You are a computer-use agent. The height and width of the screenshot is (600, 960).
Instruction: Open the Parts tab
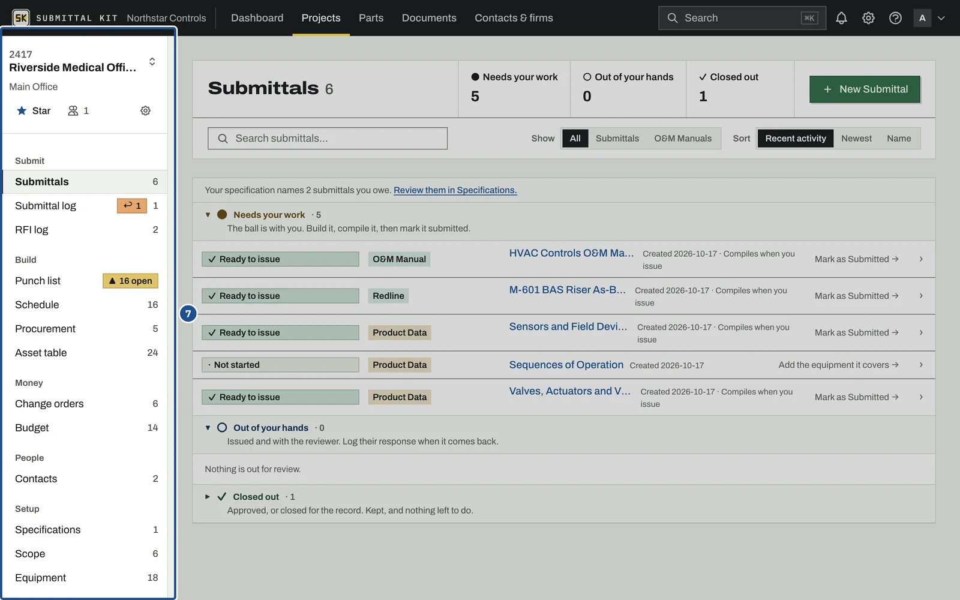coord(371,18)
